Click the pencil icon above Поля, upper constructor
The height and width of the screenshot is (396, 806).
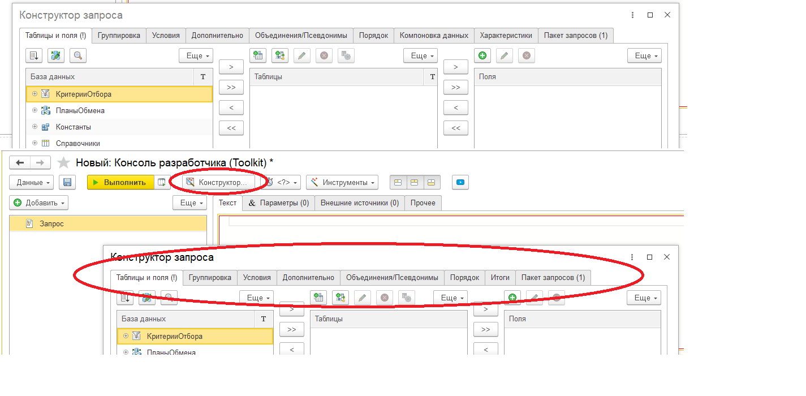(x=505, y=55)
